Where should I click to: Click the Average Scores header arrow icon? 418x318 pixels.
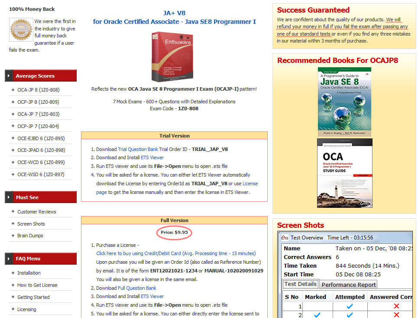pos(9,76)
